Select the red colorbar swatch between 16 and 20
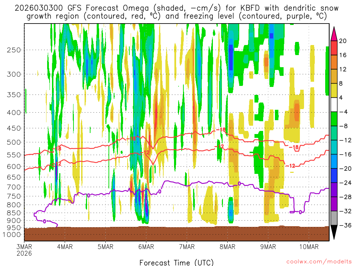Screen dimensions: 355x266 [x=334, y=48]
